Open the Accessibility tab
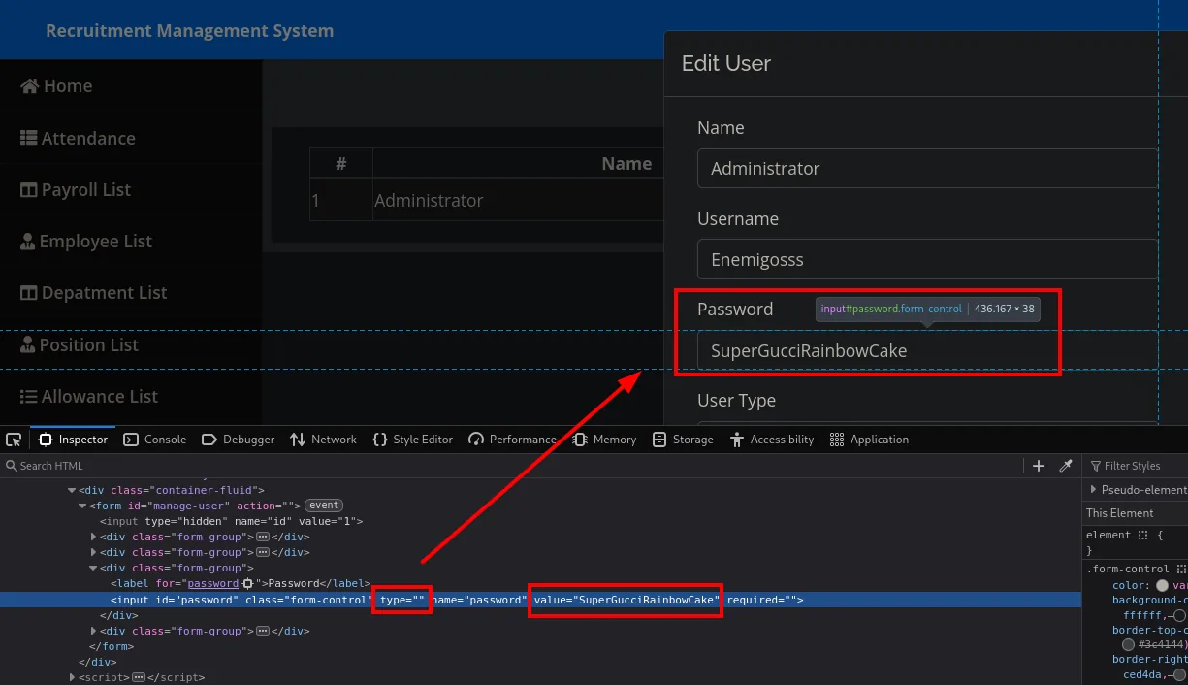The height and width of the screenshot is (685, 1188). click(x=772, y=440)
